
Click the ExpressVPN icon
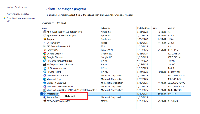click(x=45, y=50)
